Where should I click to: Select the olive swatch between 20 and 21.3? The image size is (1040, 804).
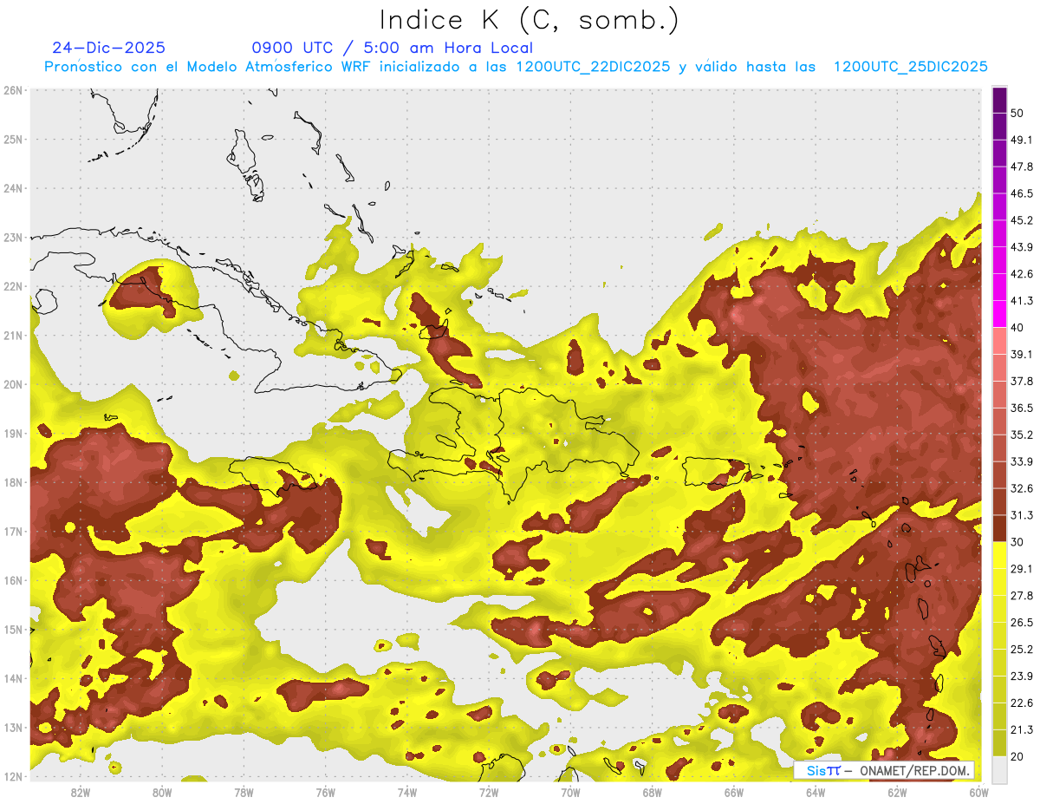pyautogui.click(x=999, y=742)
